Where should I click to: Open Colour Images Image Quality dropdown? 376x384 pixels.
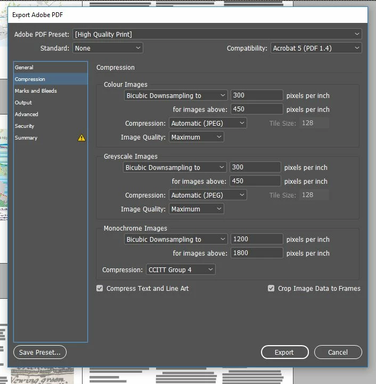coord(196,137)
